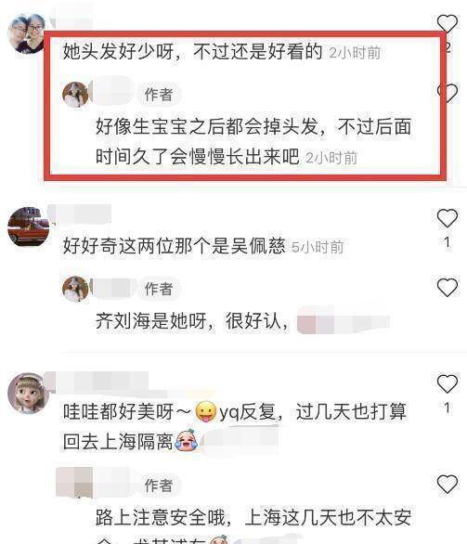Like the comment asking which one is 吴佩慈
Screen dimensions: 467x544
[x=448, y=218]
